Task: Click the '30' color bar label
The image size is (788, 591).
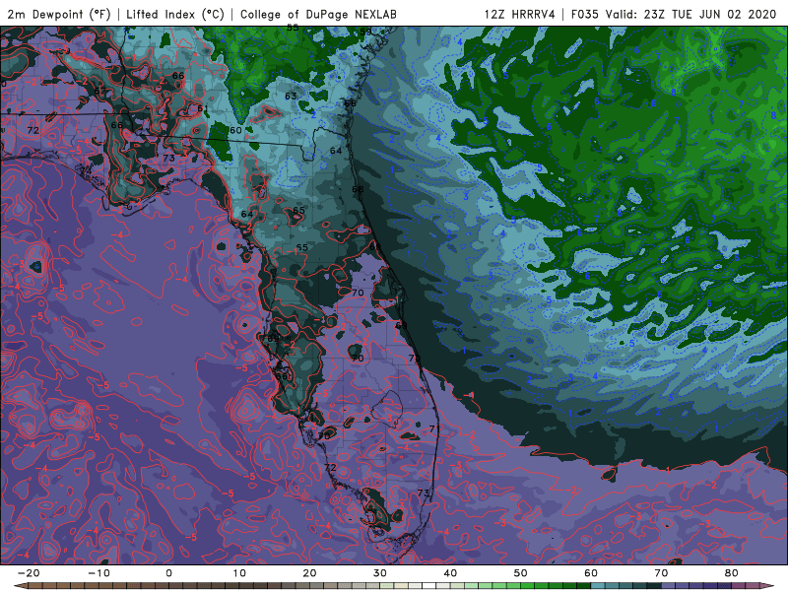Action: tap(380, 573)
